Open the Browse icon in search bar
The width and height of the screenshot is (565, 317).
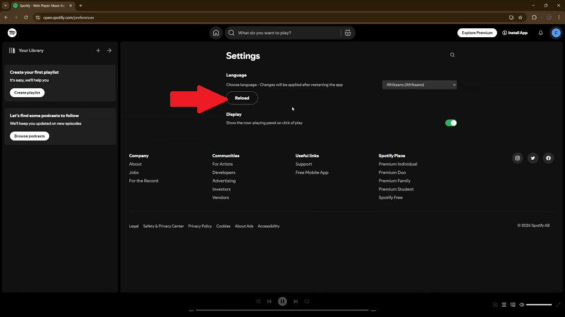click(x=348, y=33)
